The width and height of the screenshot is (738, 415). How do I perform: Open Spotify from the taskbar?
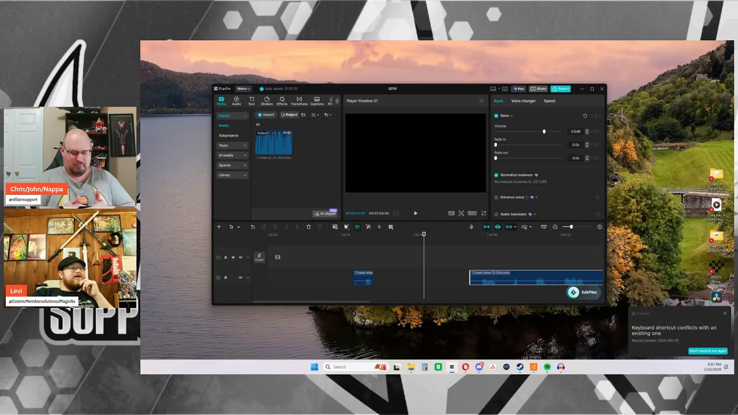click(547, 367)
